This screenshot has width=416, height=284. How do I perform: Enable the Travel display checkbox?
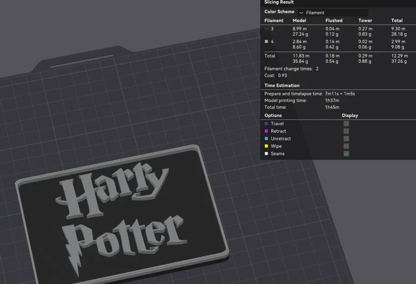pos(346,123)
